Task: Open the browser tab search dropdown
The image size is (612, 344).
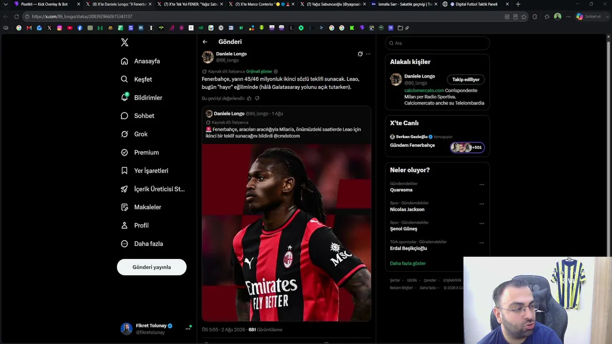Action: [5, 4]
